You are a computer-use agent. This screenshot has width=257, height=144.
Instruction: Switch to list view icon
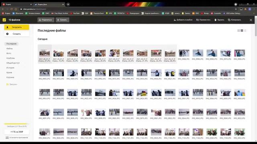[245, 30]
